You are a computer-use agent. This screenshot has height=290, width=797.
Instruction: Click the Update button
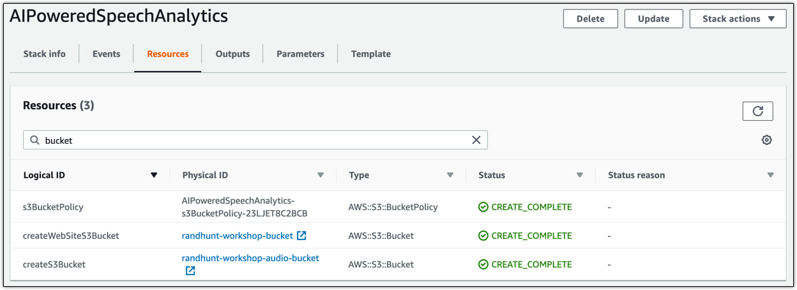tap(653, 19)
